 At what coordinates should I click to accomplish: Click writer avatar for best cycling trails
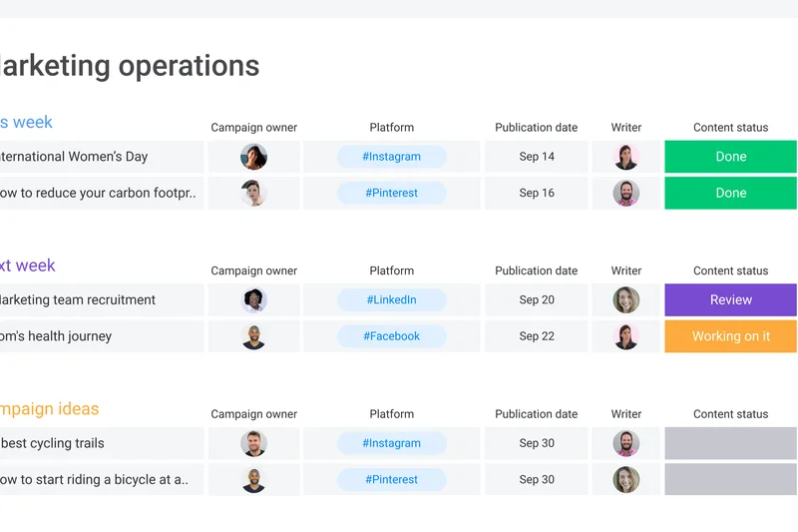point(626,443)
